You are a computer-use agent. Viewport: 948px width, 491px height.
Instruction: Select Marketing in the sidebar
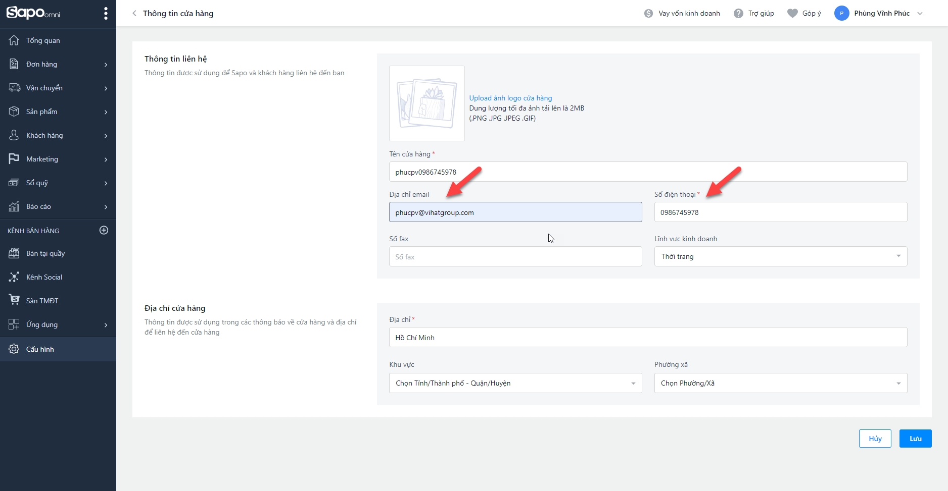(42, 159)
